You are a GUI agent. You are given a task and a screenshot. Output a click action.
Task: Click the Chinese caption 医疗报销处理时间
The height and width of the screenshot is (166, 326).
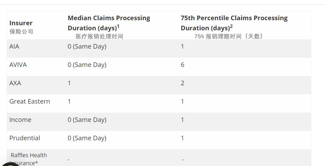point(99,36)
